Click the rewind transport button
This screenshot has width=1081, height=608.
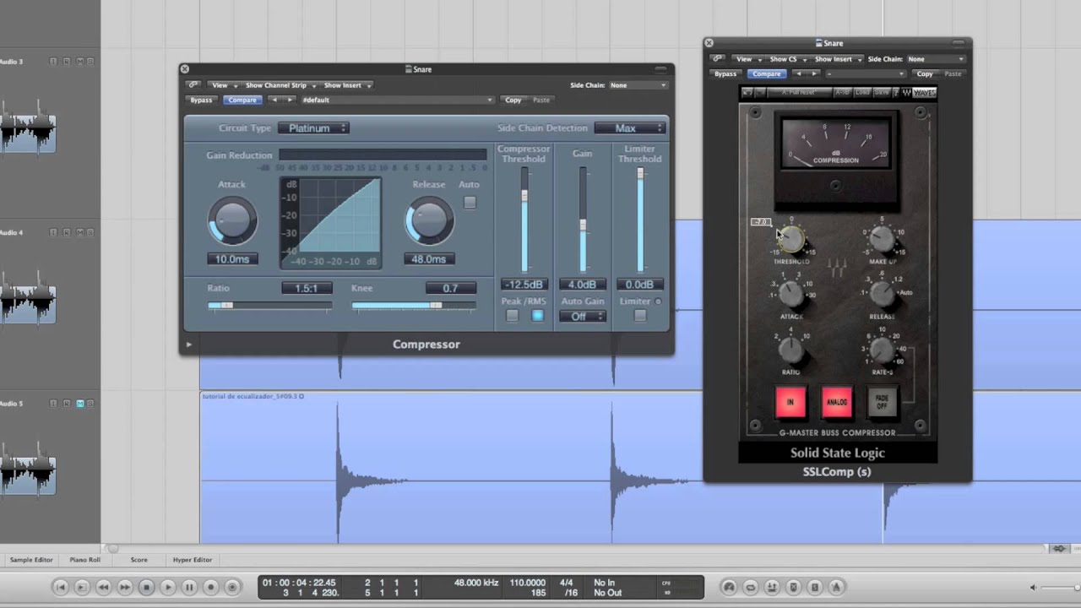point(103,587)
